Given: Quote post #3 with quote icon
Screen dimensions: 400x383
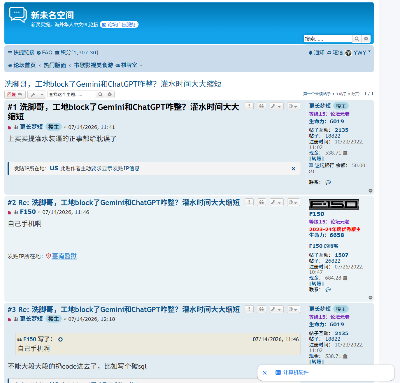Looking at the screenshot, I should (x=262, y=309).
